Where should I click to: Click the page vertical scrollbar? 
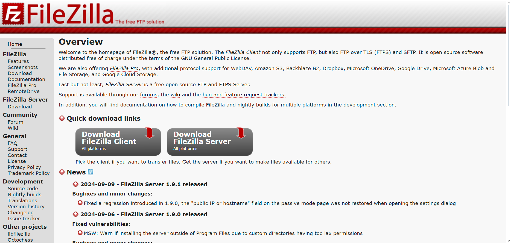pyautogui.click(x=508, y=55)
